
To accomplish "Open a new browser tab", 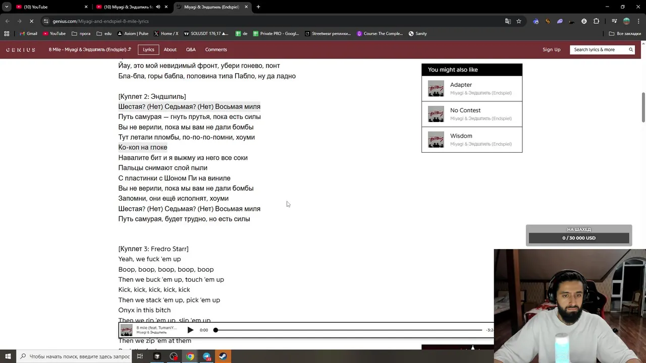I will 258,7.
